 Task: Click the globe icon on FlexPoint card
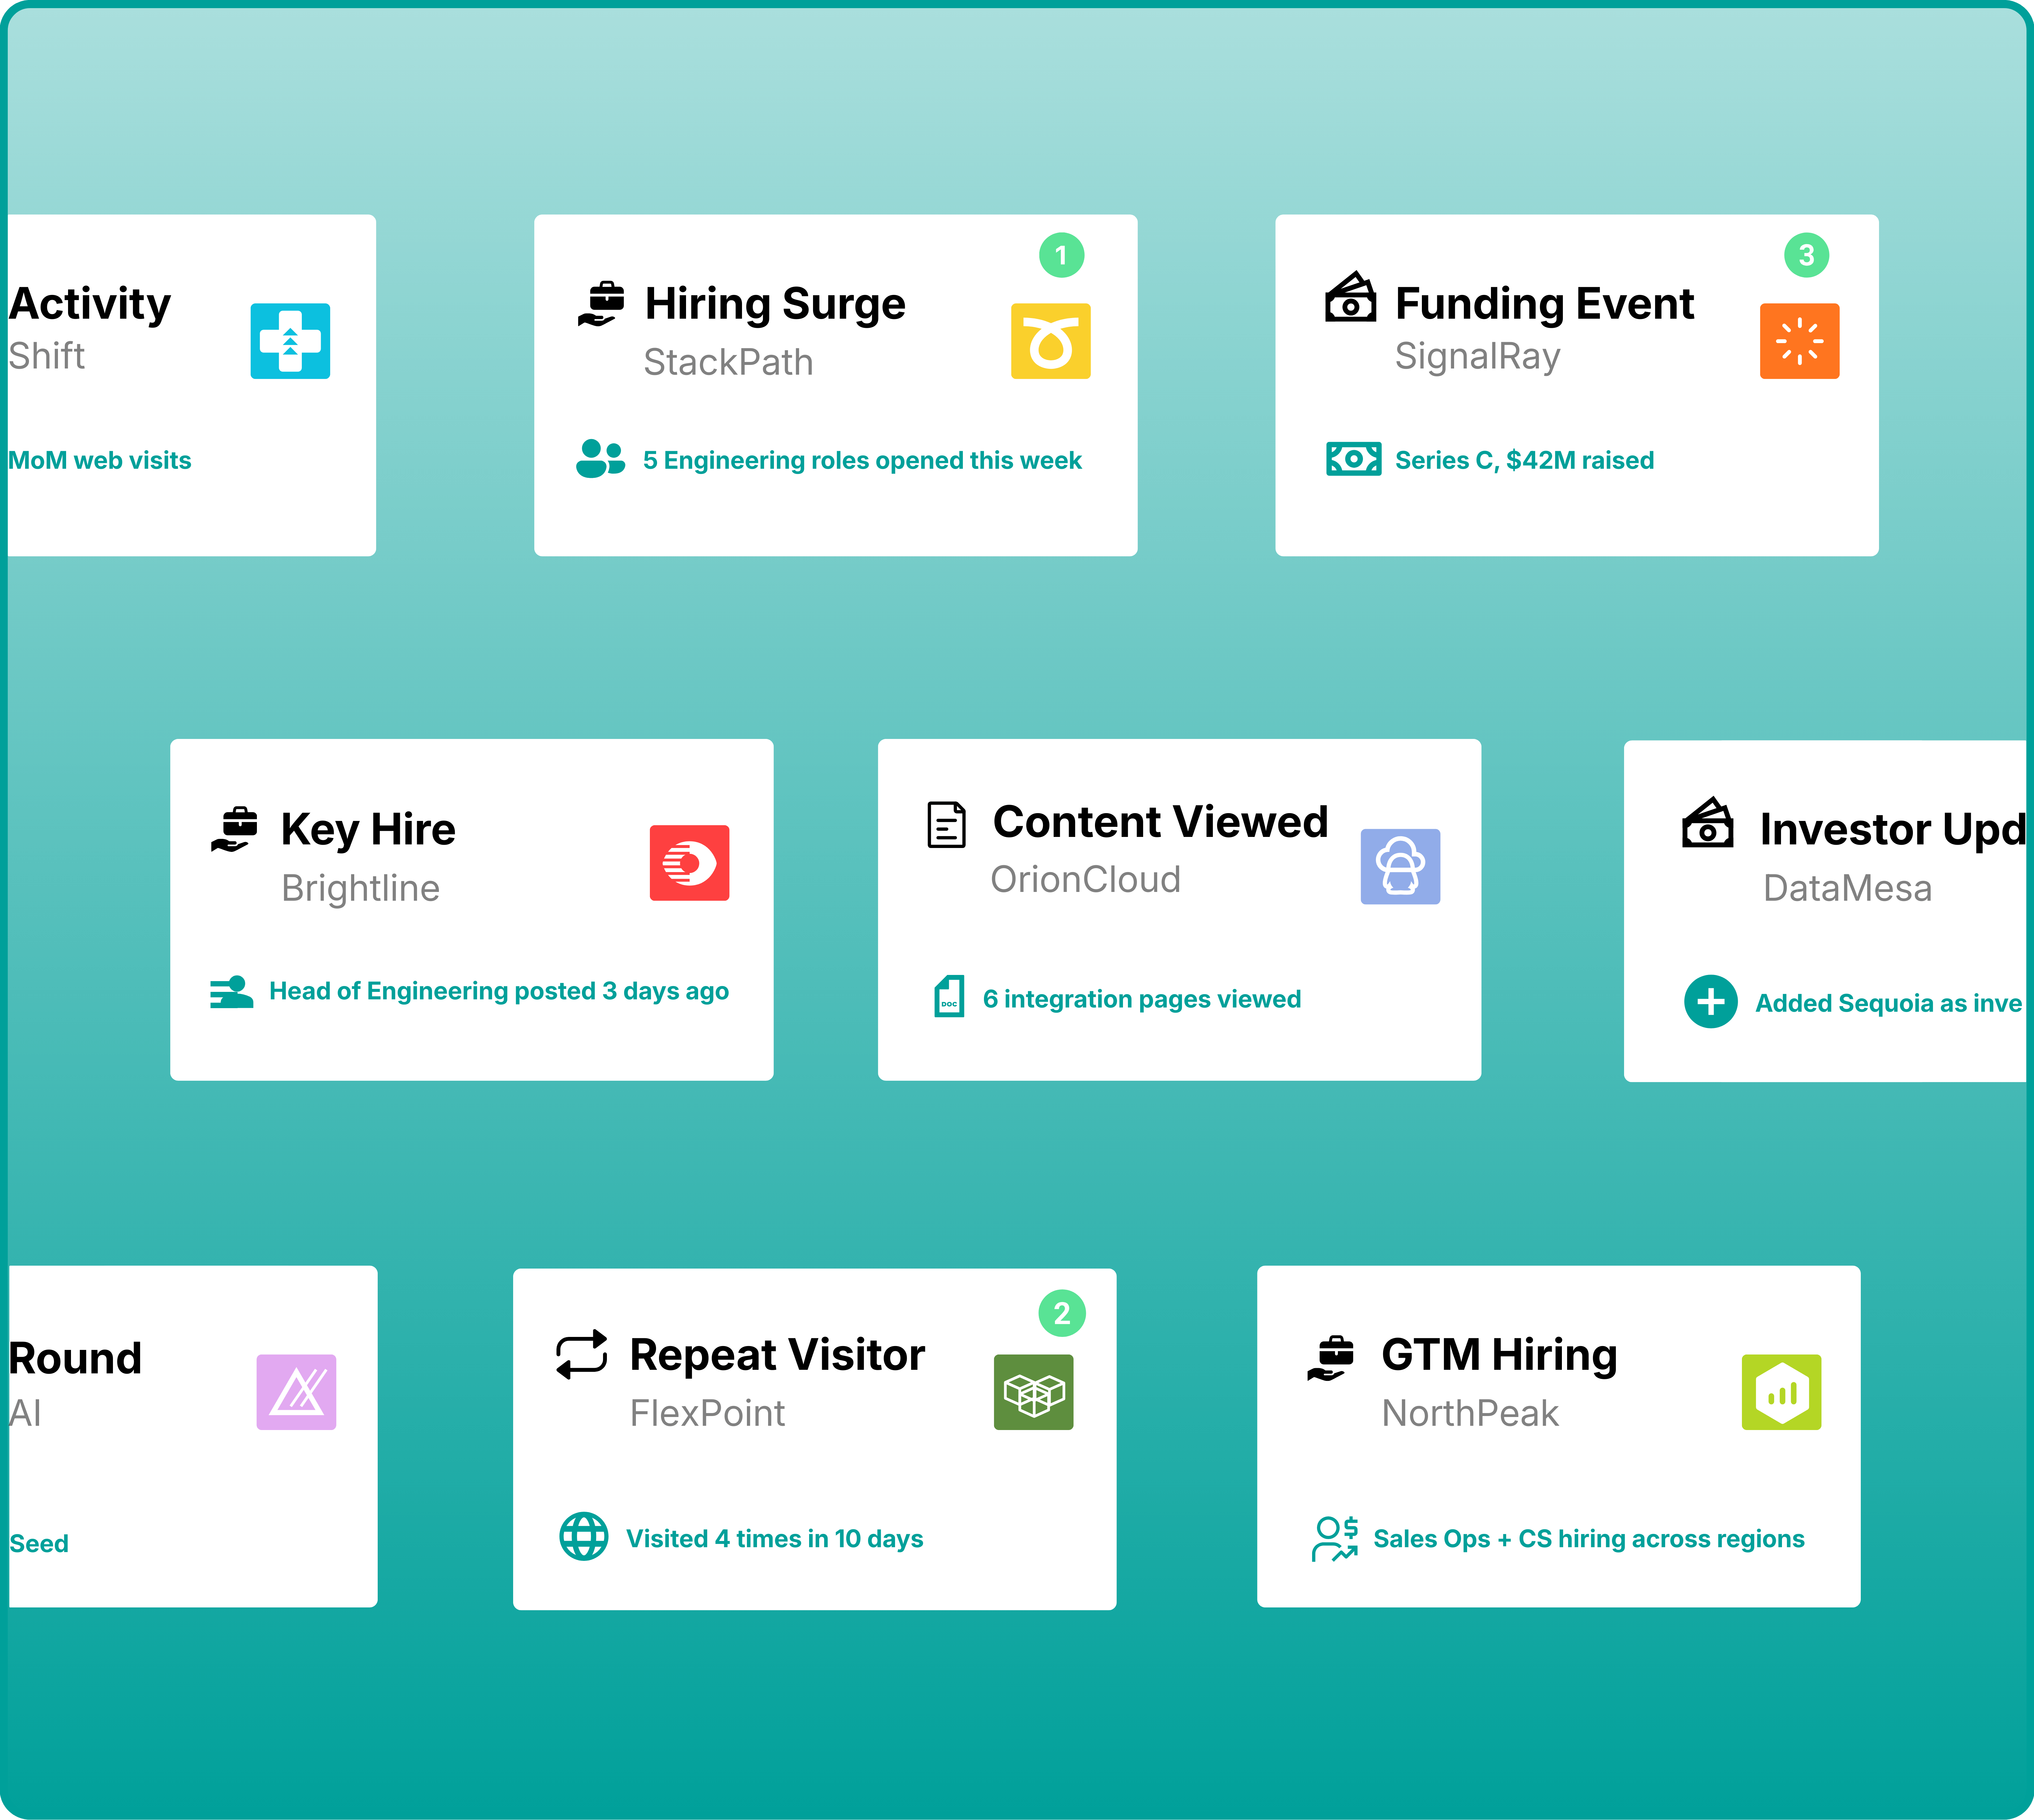point(584,1537)
